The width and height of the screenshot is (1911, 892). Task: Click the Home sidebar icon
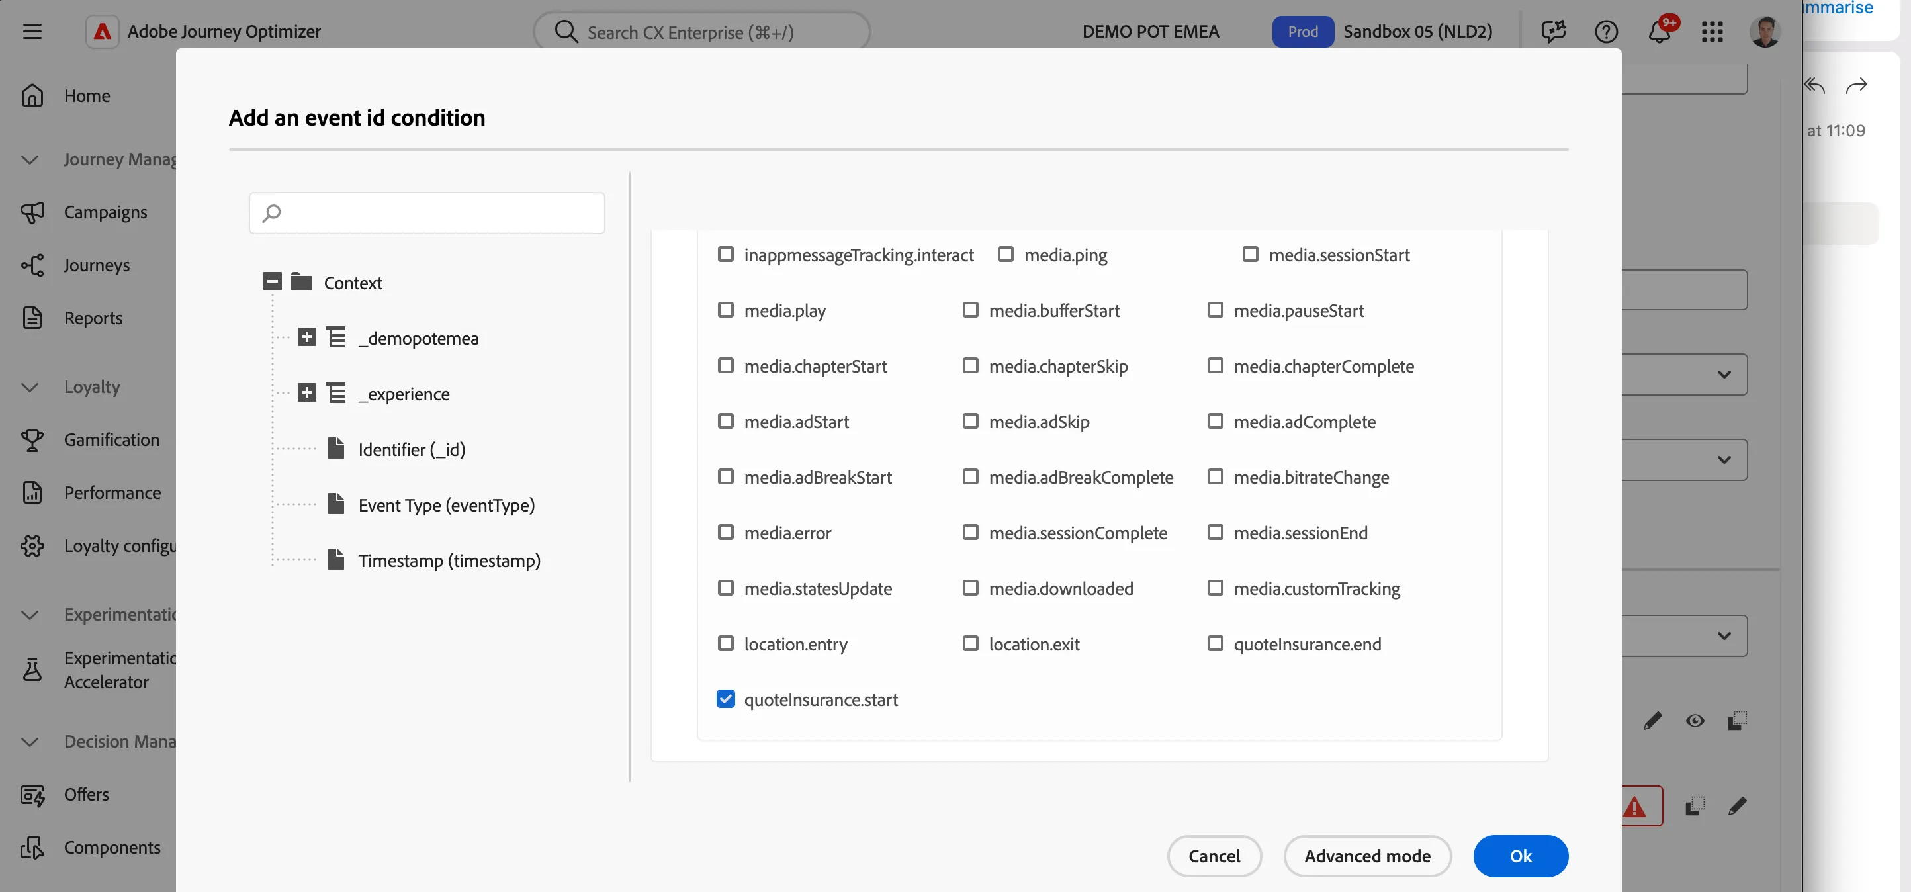coord(32,96)
